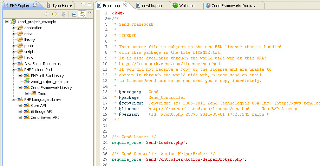The width and height of the screenshot is (320, 166).
Task: Collapse the PHP Include Path node
Action: coord(13,70)
